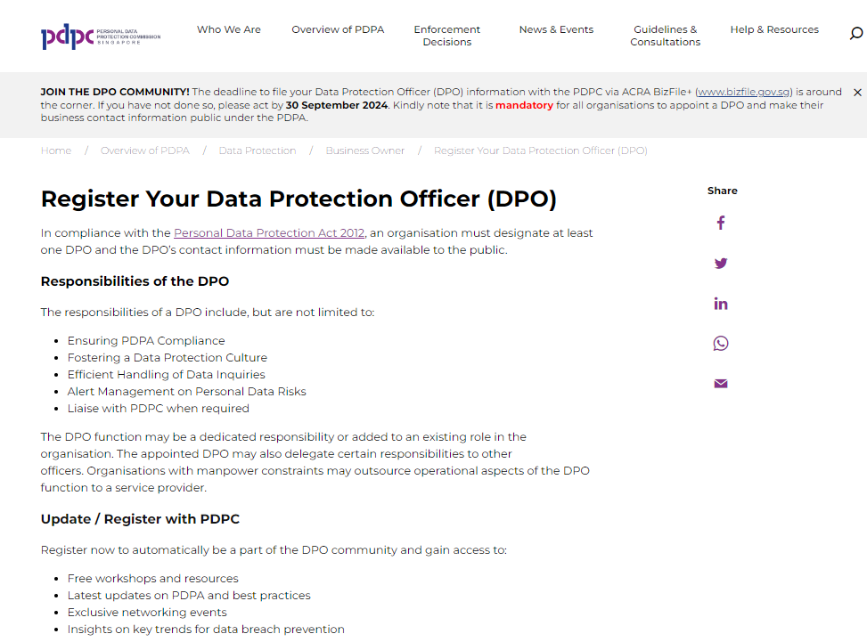The image size is (867, 642).
Task: Open Personal Data Protection Act 2012 link
Action: point(269,233)
